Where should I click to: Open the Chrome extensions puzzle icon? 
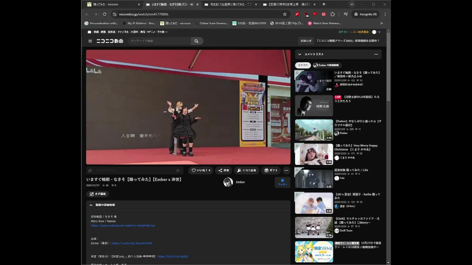(x=333, y=14)
